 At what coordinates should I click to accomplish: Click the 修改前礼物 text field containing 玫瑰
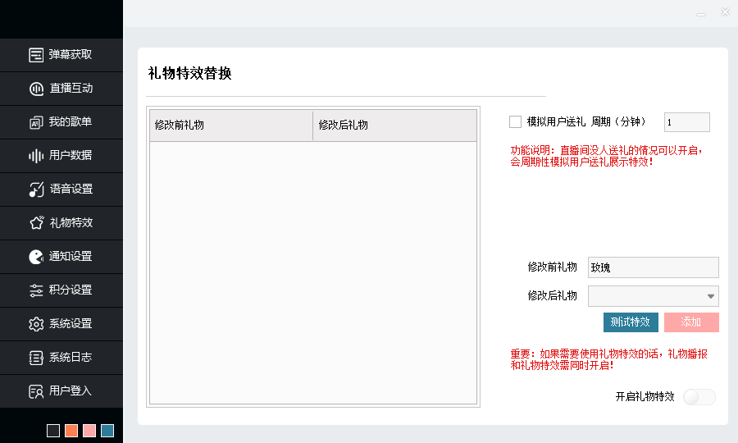click(653, 267)
